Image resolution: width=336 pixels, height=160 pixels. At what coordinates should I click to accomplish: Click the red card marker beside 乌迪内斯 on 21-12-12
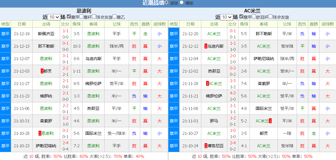coord(206,46)
